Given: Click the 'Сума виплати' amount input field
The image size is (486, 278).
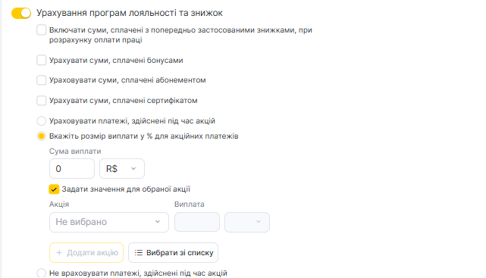Looking at the screenshot, I should point(72,169).
